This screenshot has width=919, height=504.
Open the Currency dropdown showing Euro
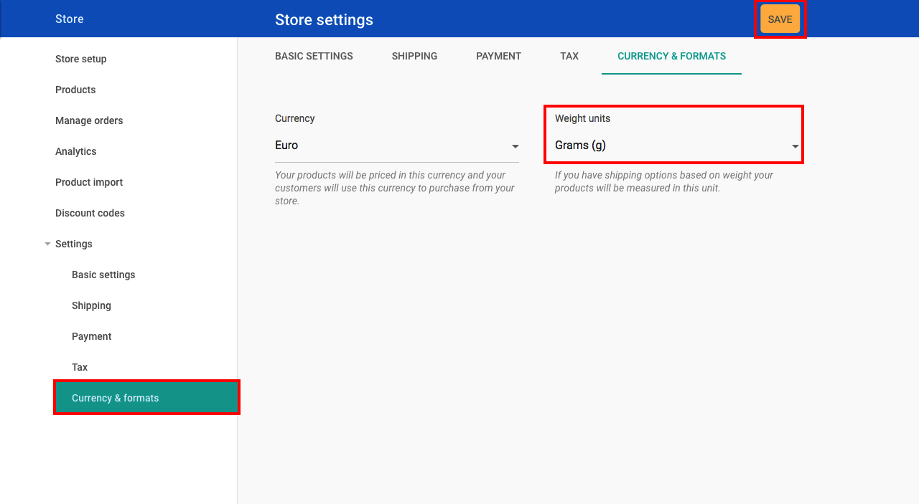coord(397,146)
